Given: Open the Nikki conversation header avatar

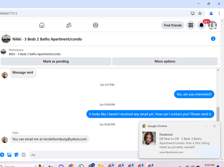Looking at the screenshot, I should (6, 39).
